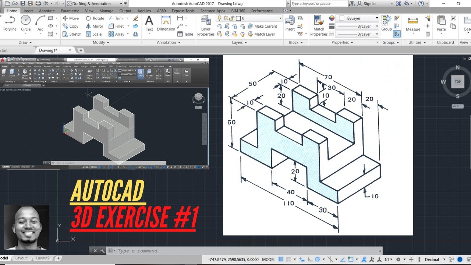Click the Mirror tool
471x265 pixels.
tap(95, 26)
